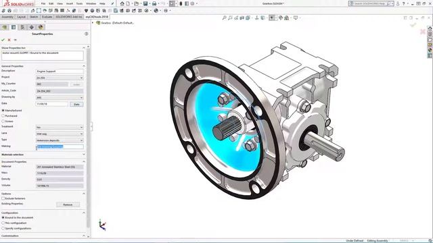This screenshot has height=243, width=433.
Task: Click the red X to cancel SmartProperties
Action: point(9,40)
